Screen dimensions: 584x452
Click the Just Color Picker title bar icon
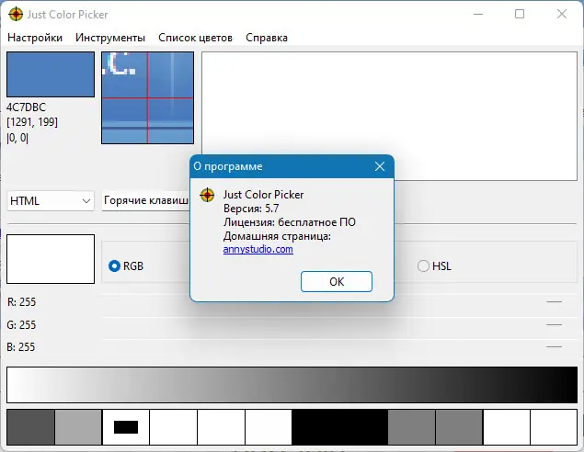(x=16, y=15)
